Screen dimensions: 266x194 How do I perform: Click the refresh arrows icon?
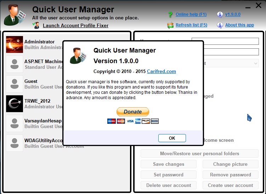(170, 25)
